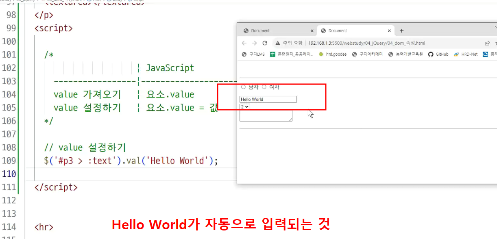Open the select dropdown showing 2
This screenshot has height=239, width=497.
[x=245, y=106]
